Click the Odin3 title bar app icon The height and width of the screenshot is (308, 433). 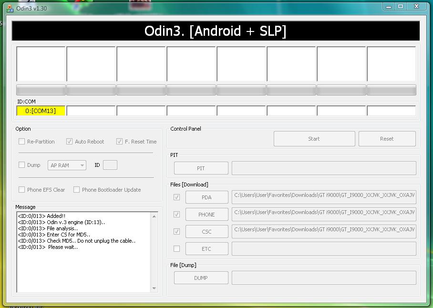point(10,9)
